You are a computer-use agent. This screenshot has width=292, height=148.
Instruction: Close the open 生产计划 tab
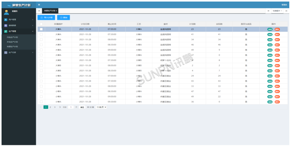(x=56, y=11)
